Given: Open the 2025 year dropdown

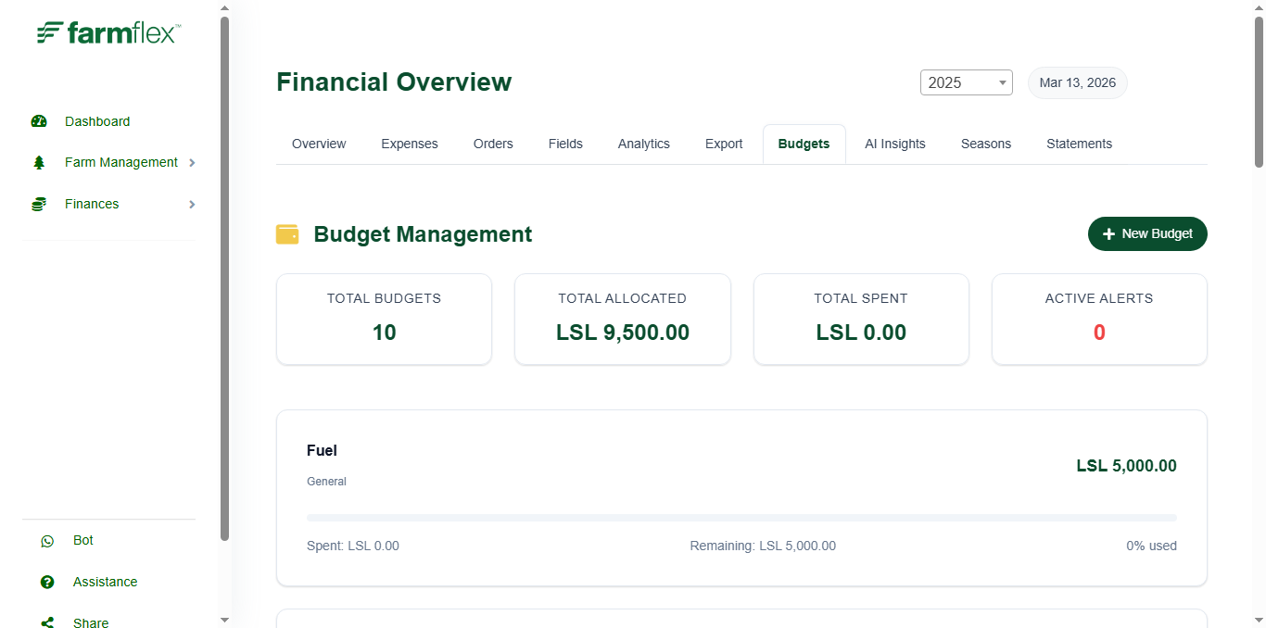Looking at the screenshot, I should coord(967,82).
